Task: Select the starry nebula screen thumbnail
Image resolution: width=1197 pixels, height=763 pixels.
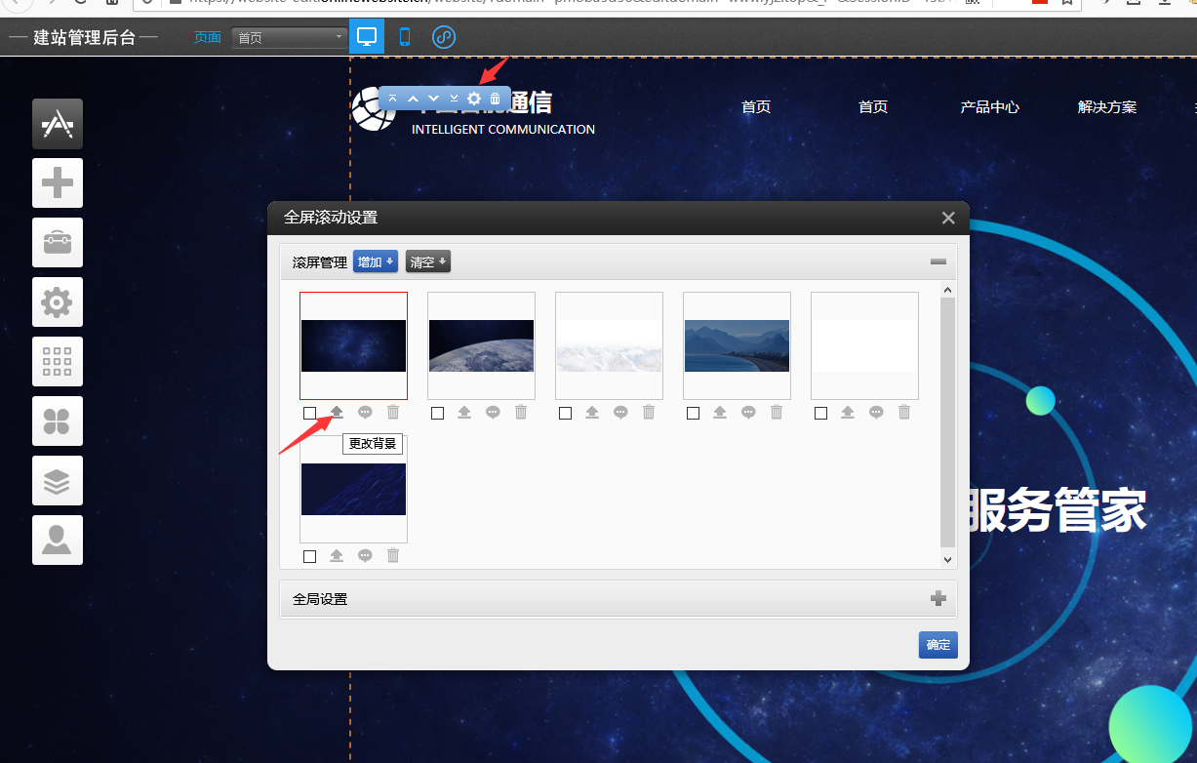Action: [353, 345]
